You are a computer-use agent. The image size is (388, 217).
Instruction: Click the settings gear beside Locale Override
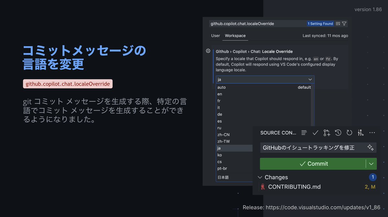208,51
